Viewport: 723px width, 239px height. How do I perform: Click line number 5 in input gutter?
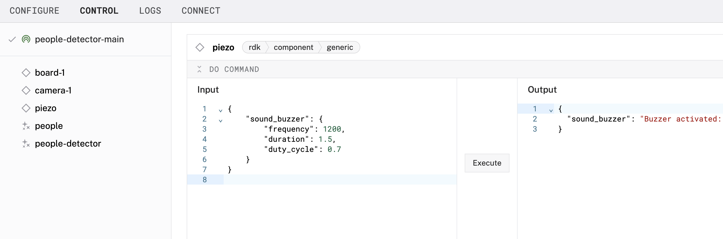tap(205, 149)
